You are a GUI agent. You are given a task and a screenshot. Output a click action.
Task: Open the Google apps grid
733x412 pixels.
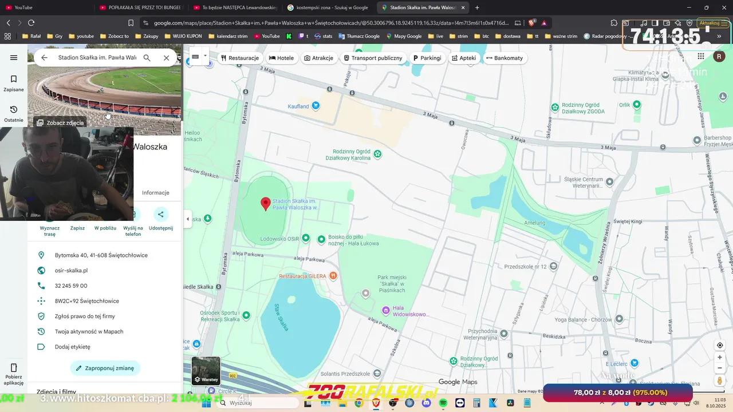(x=700, y=56)
